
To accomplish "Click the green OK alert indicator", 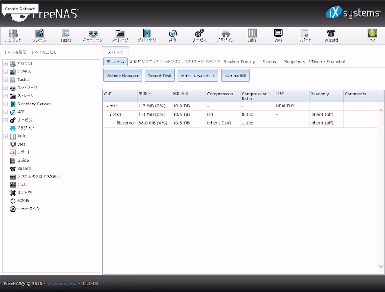I will 372,36.
